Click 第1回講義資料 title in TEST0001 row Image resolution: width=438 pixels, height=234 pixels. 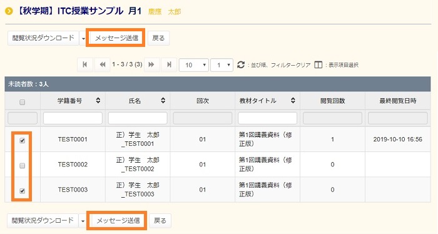[x=265, y=140]
